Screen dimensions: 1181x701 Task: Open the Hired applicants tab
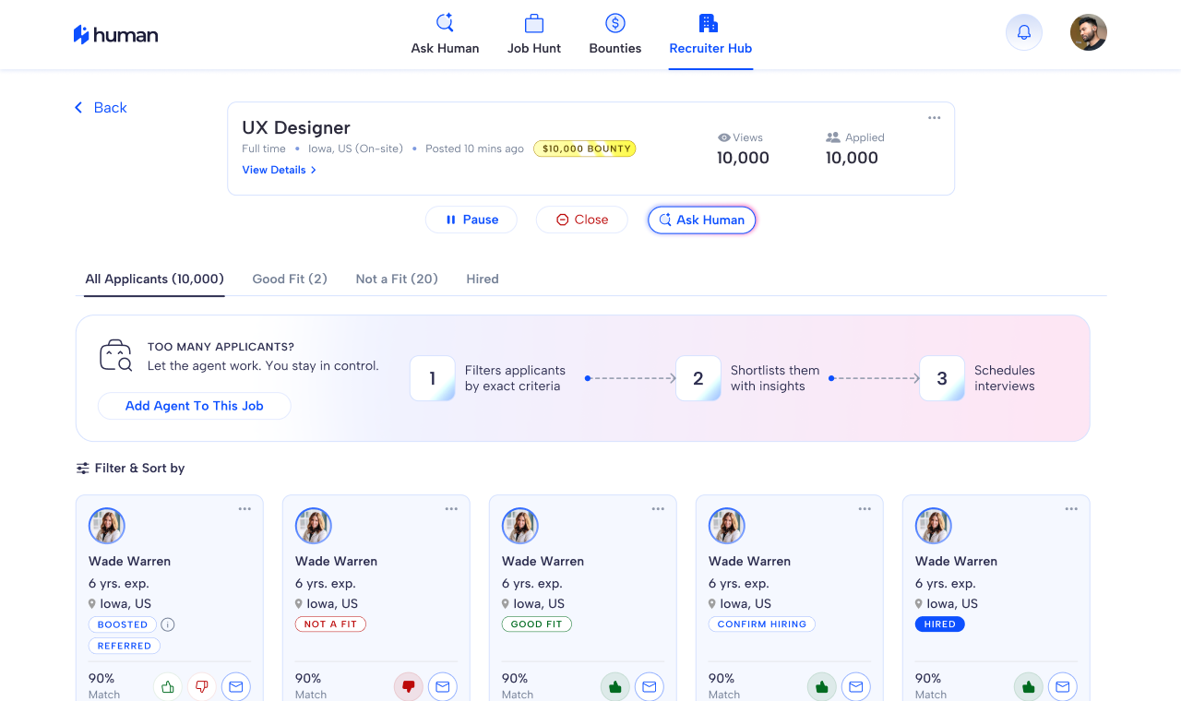(482, 279)
